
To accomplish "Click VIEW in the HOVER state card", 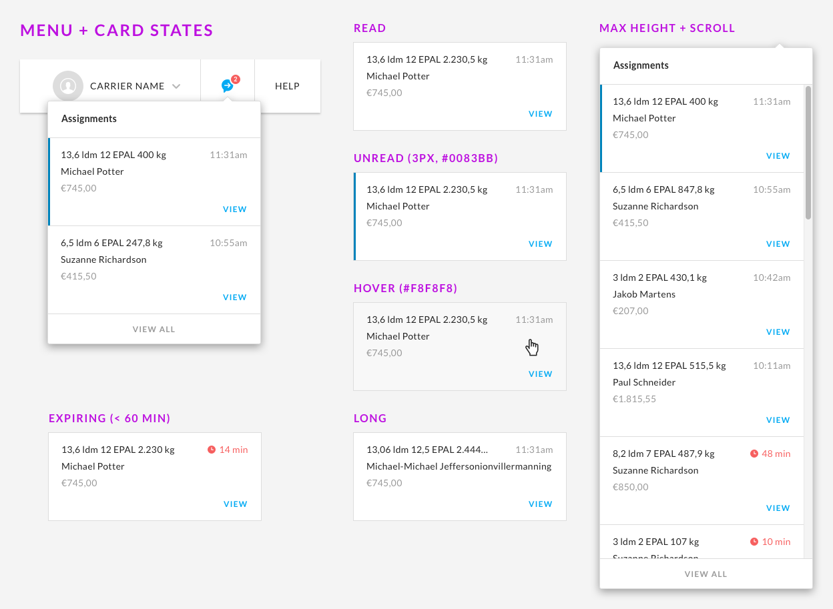I will click(x=541, y=374).
